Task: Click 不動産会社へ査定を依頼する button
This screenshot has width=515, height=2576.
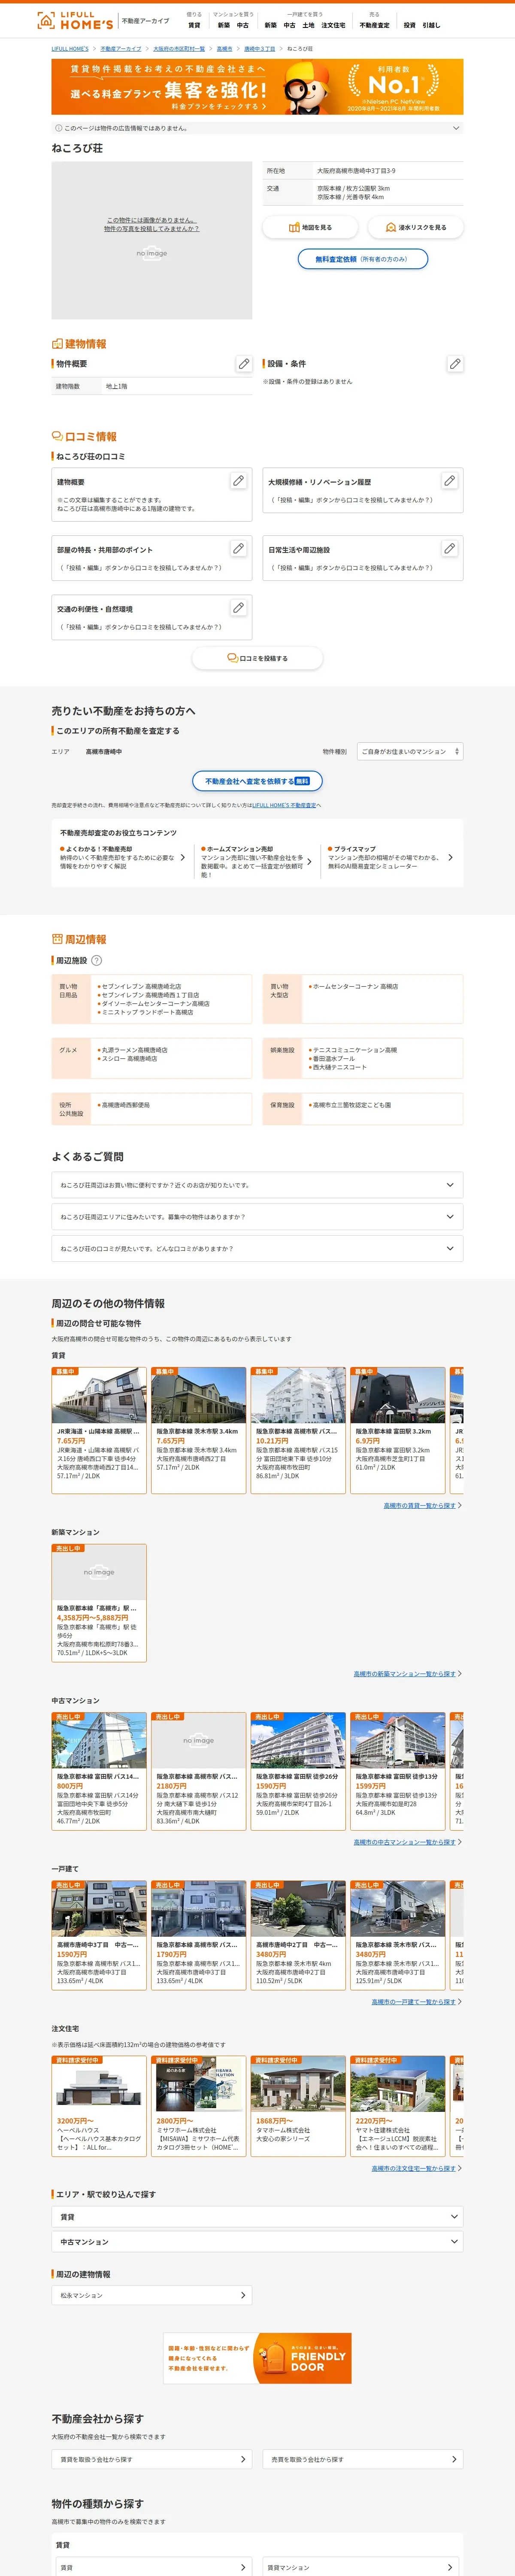Action: click(x=257, y=781)
